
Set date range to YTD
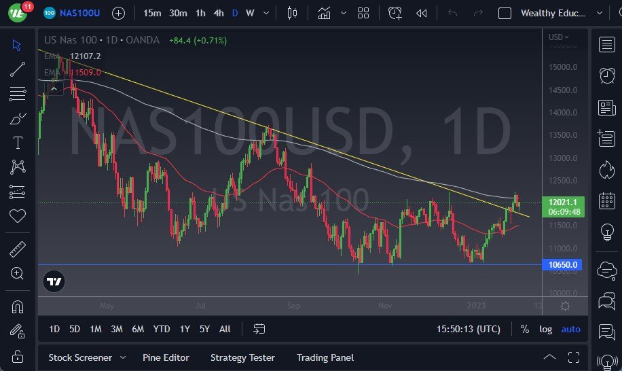[162, 329]
